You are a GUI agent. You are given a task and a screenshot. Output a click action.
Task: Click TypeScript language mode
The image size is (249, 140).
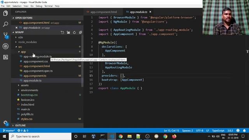point(218,131)
